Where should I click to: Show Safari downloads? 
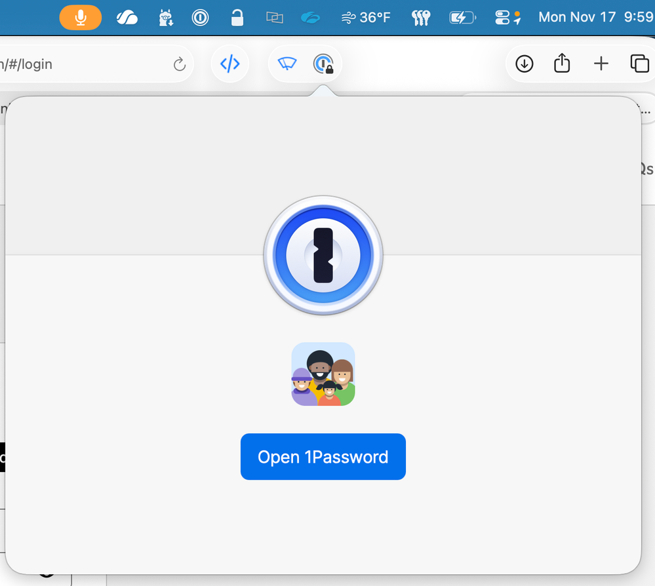point(525,64)
